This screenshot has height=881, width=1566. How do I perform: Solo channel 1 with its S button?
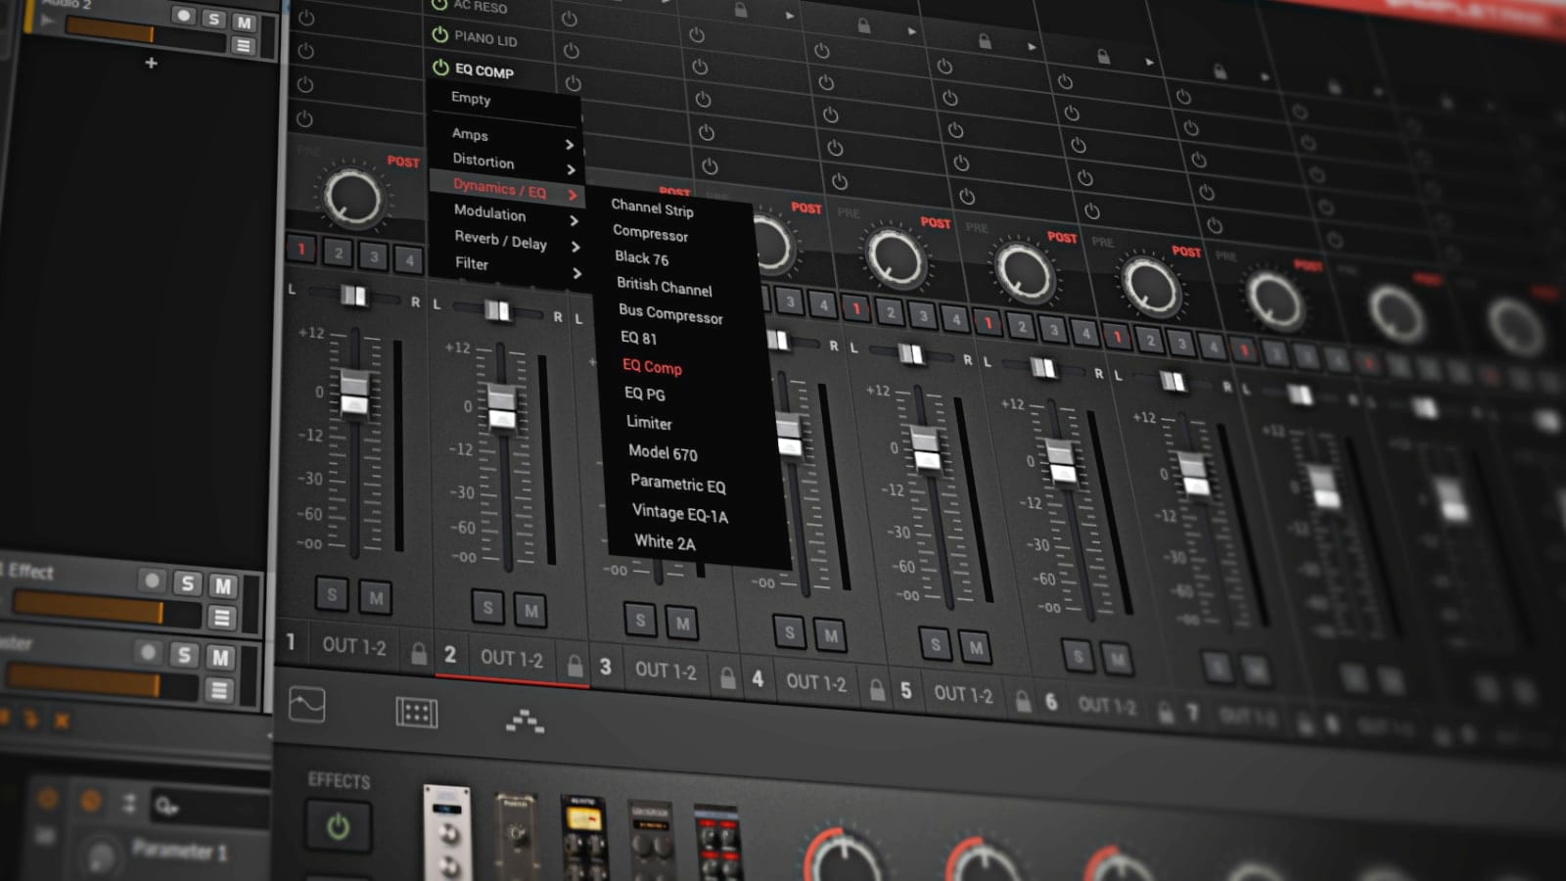click(x=330, y=596)
